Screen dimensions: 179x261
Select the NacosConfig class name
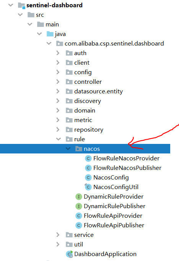click(111, 178)
